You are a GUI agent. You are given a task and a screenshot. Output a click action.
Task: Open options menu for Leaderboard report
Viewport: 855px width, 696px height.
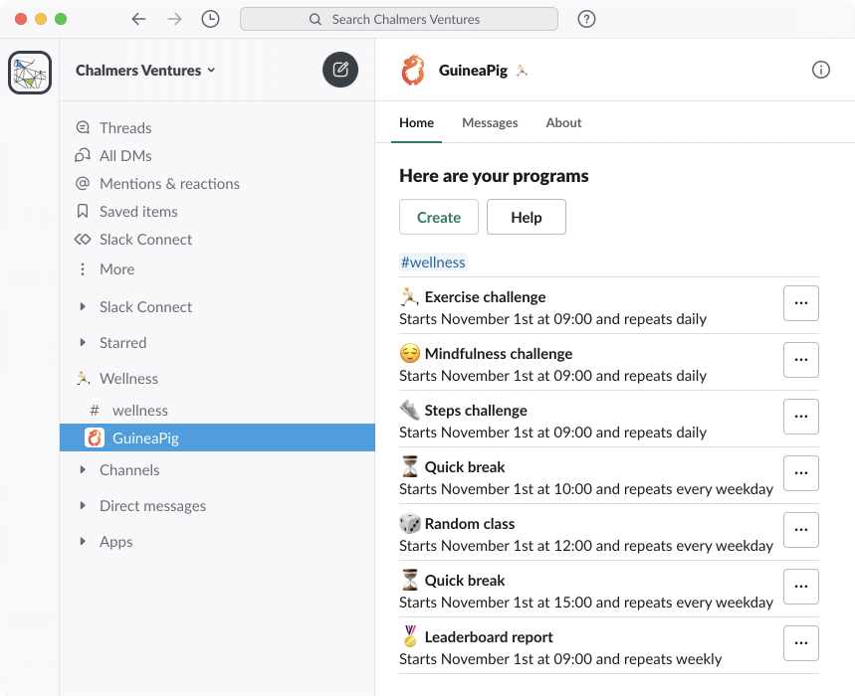(801, 643)
